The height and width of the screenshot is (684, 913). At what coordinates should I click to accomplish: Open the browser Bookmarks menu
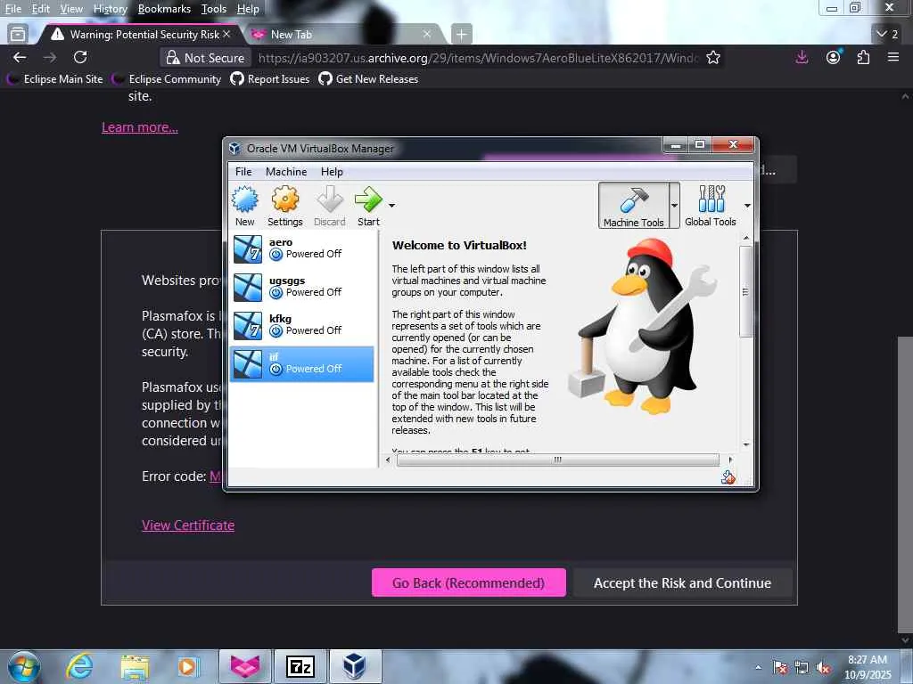(x=164, y=9)
